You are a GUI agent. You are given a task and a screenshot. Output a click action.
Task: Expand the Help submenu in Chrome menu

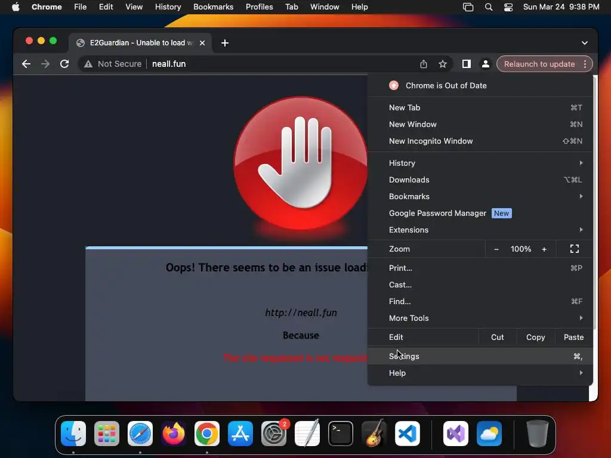pyautogui.click(x=480, y=373)
